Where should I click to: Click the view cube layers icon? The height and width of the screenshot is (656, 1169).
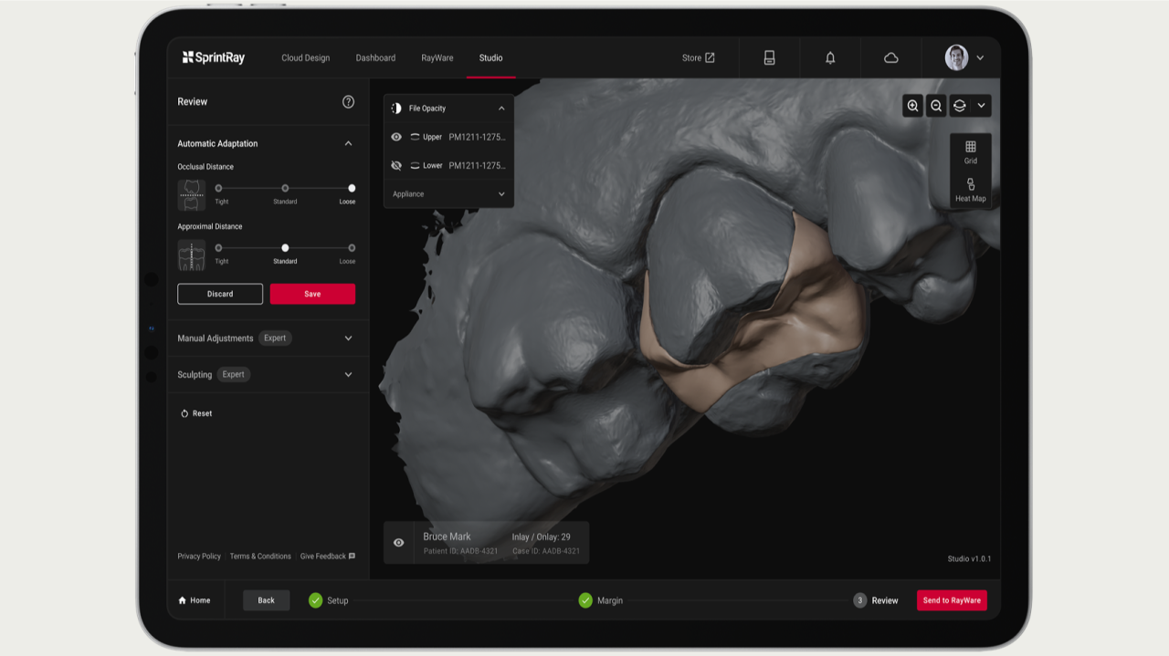[959, 106]
